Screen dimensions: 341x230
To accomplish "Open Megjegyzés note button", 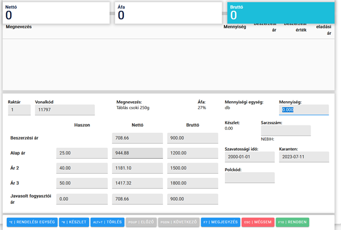I will coord(220,222).
